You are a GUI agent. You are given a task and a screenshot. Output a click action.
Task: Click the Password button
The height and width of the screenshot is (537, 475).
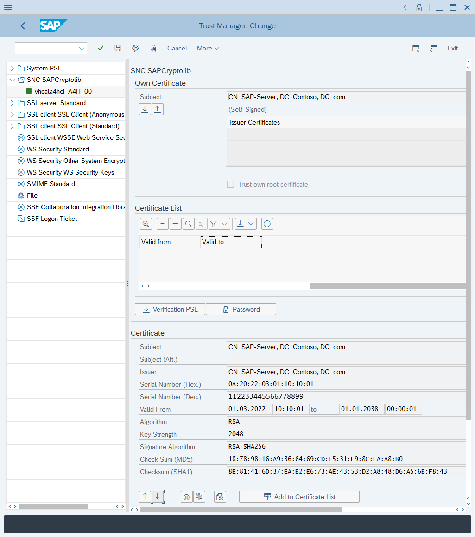(241, 309)
